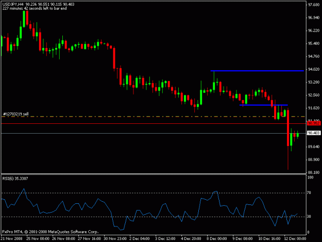This screenshot has width=322, height=242.
Task: Click the 95.480 price scale value
Action: coord(314,43)
